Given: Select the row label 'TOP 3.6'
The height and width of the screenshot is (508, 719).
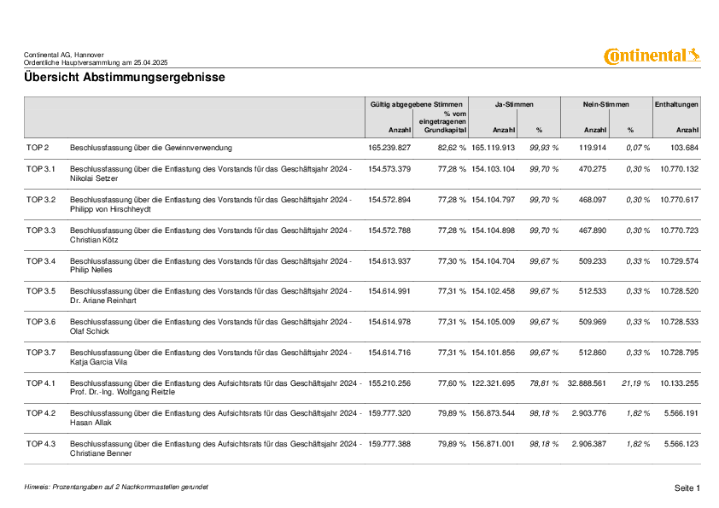Looking at the screenshot, I should 41,323.
